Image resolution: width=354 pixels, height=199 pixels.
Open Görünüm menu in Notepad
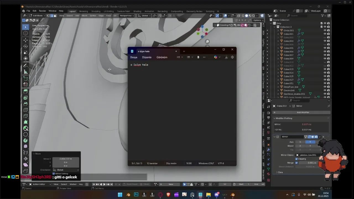point(162,57)
